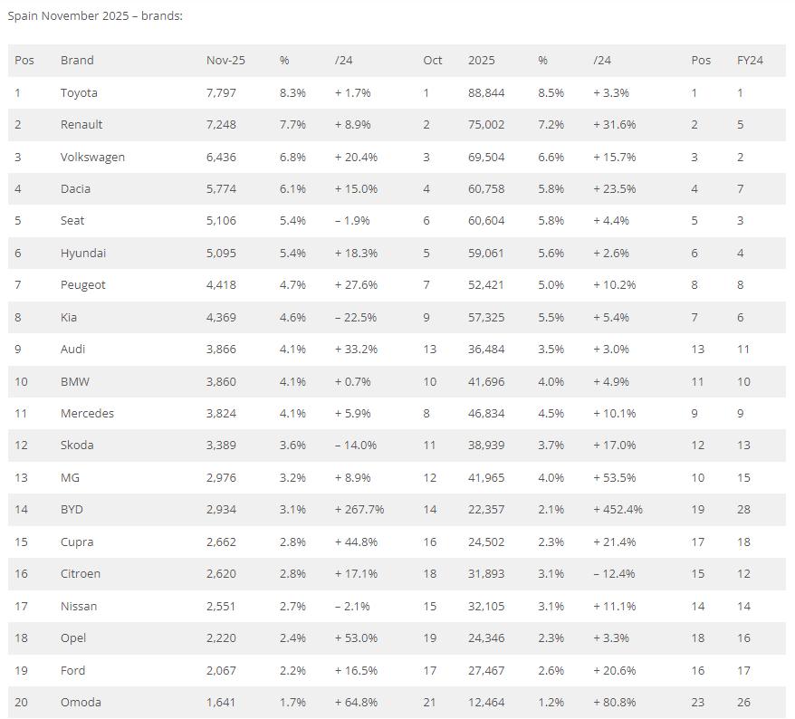The height and width of the screenshot is (719, 795).
Task: Select the Dacia brand cell
Action: coord(75,189)
